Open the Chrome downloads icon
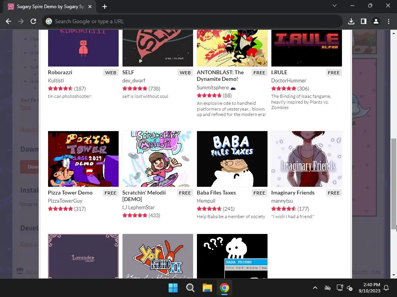The width and height of the screenshot is (397, 297). (351, 22)
